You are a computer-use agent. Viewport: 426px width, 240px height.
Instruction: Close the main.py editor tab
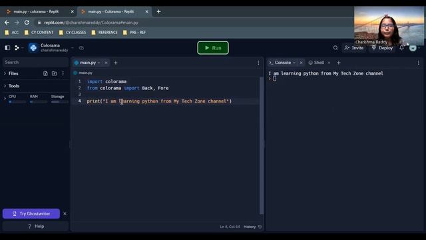[x=106, y=63]
